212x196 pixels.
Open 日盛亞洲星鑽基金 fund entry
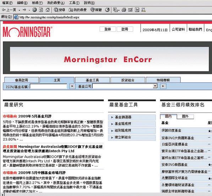pyautogui.click(x=175, y=144)
